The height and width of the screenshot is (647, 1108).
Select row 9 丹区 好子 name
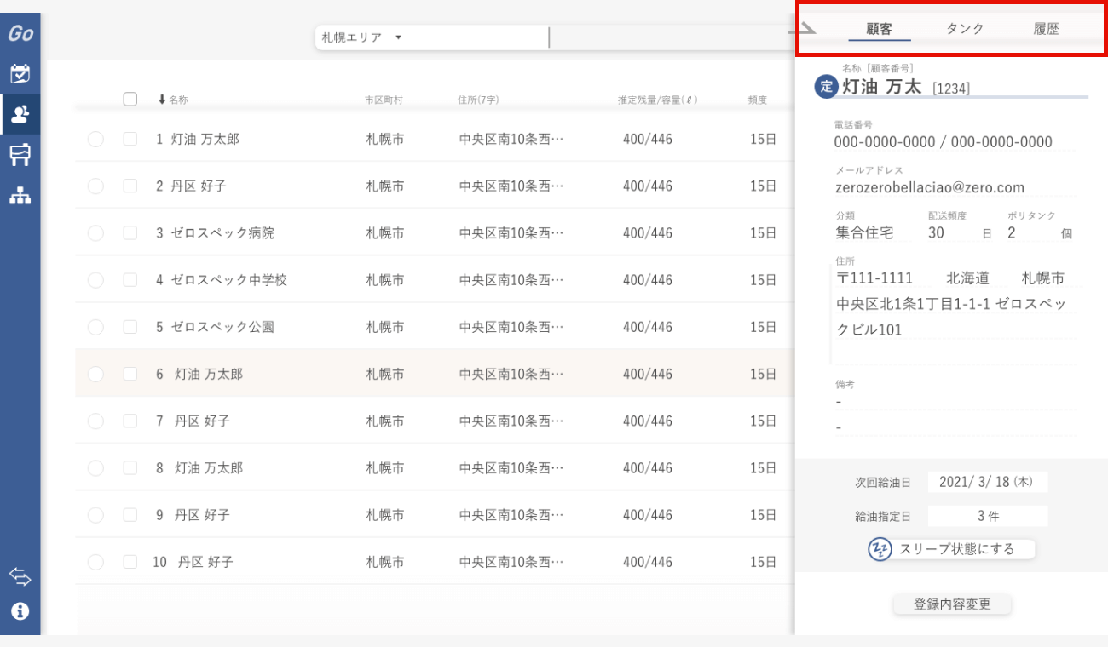(202, 515)
